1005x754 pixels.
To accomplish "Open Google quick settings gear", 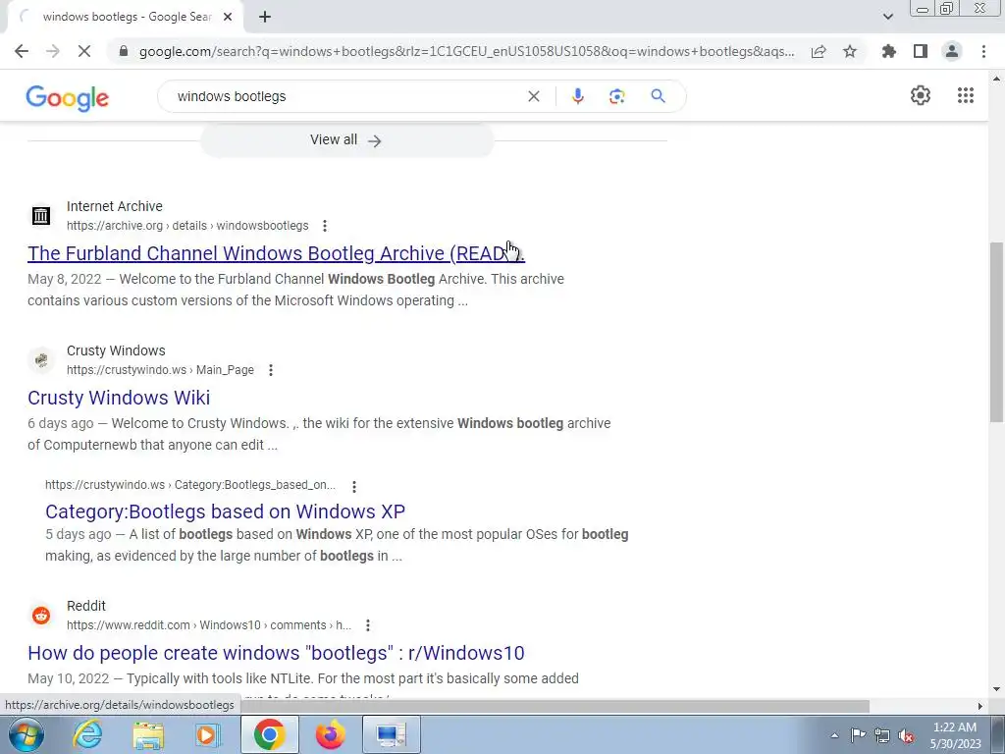I will point(921,95).
